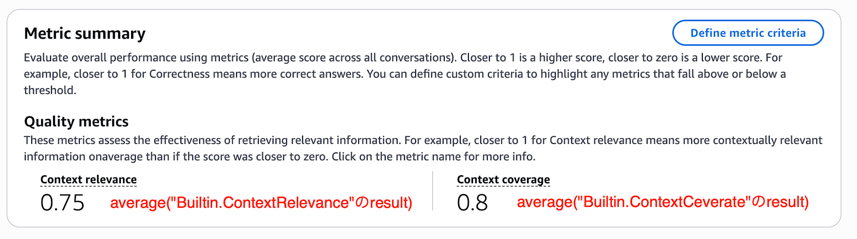This screenshot has width=857, height=239.
Task: Click the Define metric criteria button
Action: tap(748, 33)
